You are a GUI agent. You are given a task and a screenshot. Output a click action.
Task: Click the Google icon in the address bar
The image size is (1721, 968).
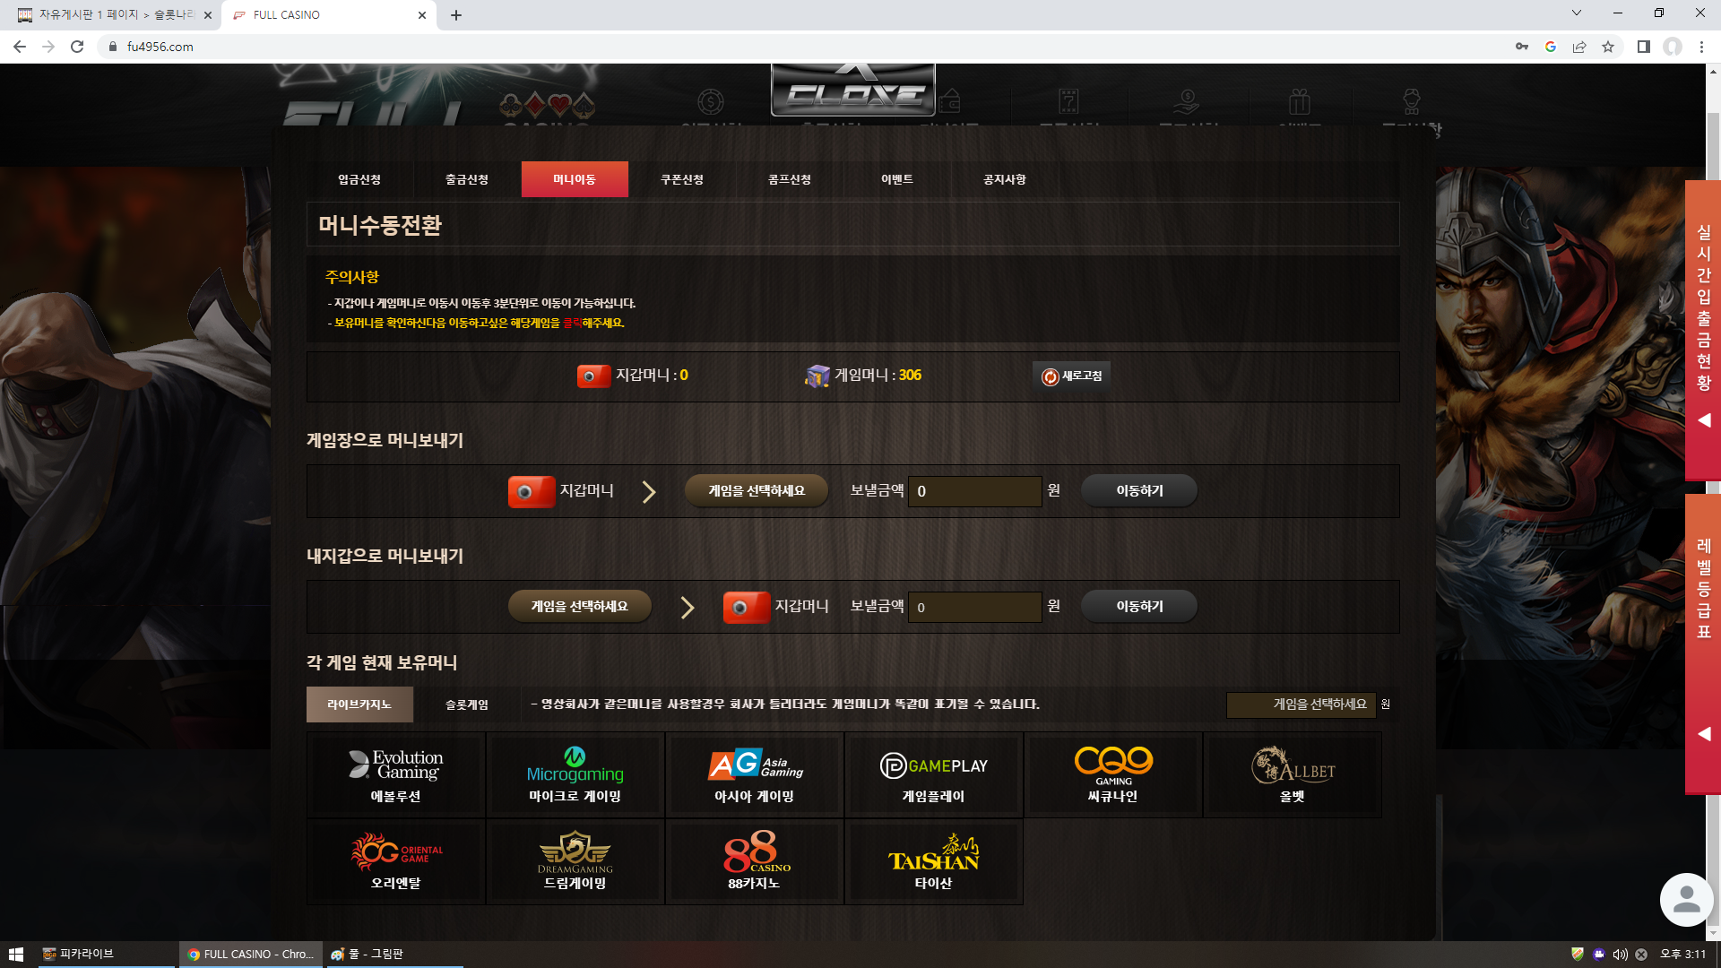[1551, 47]
